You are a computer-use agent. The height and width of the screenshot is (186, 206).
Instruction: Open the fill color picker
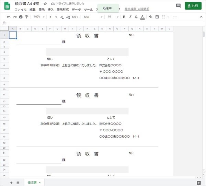pyautogui.click(x=150, y=17)
